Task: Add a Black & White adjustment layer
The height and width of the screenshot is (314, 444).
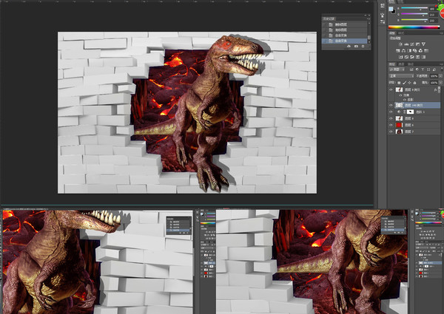Action: [x=409, y=50]
